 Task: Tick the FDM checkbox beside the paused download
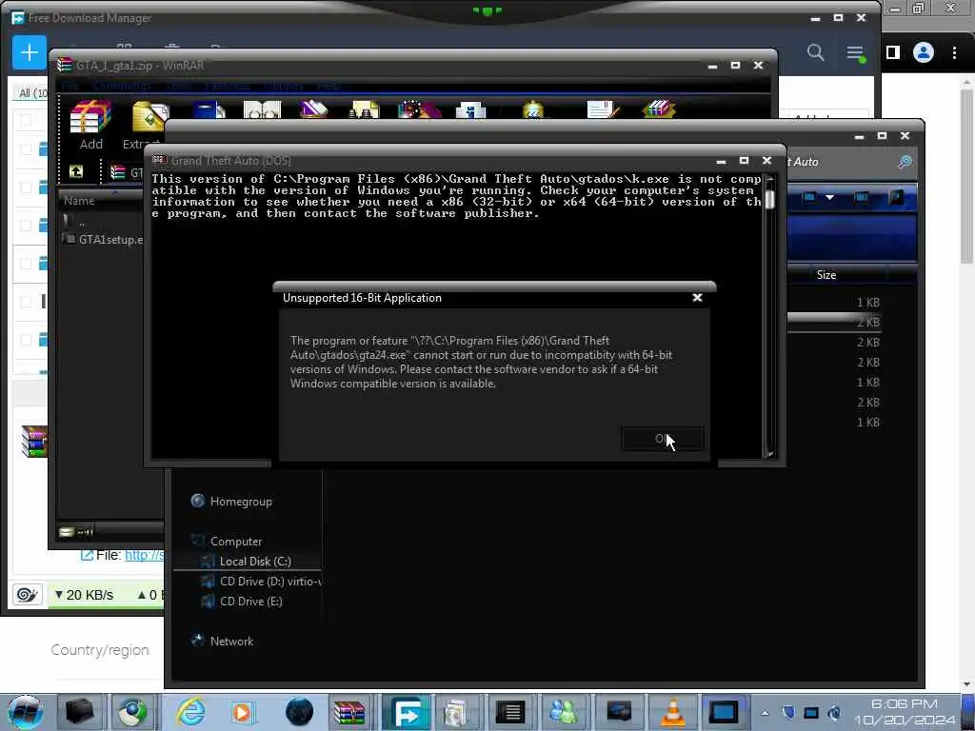pos(26,302)
